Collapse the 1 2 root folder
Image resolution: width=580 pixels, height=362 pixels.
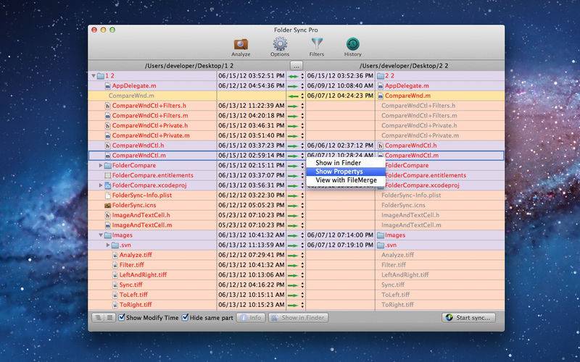(x=94, y=76)
